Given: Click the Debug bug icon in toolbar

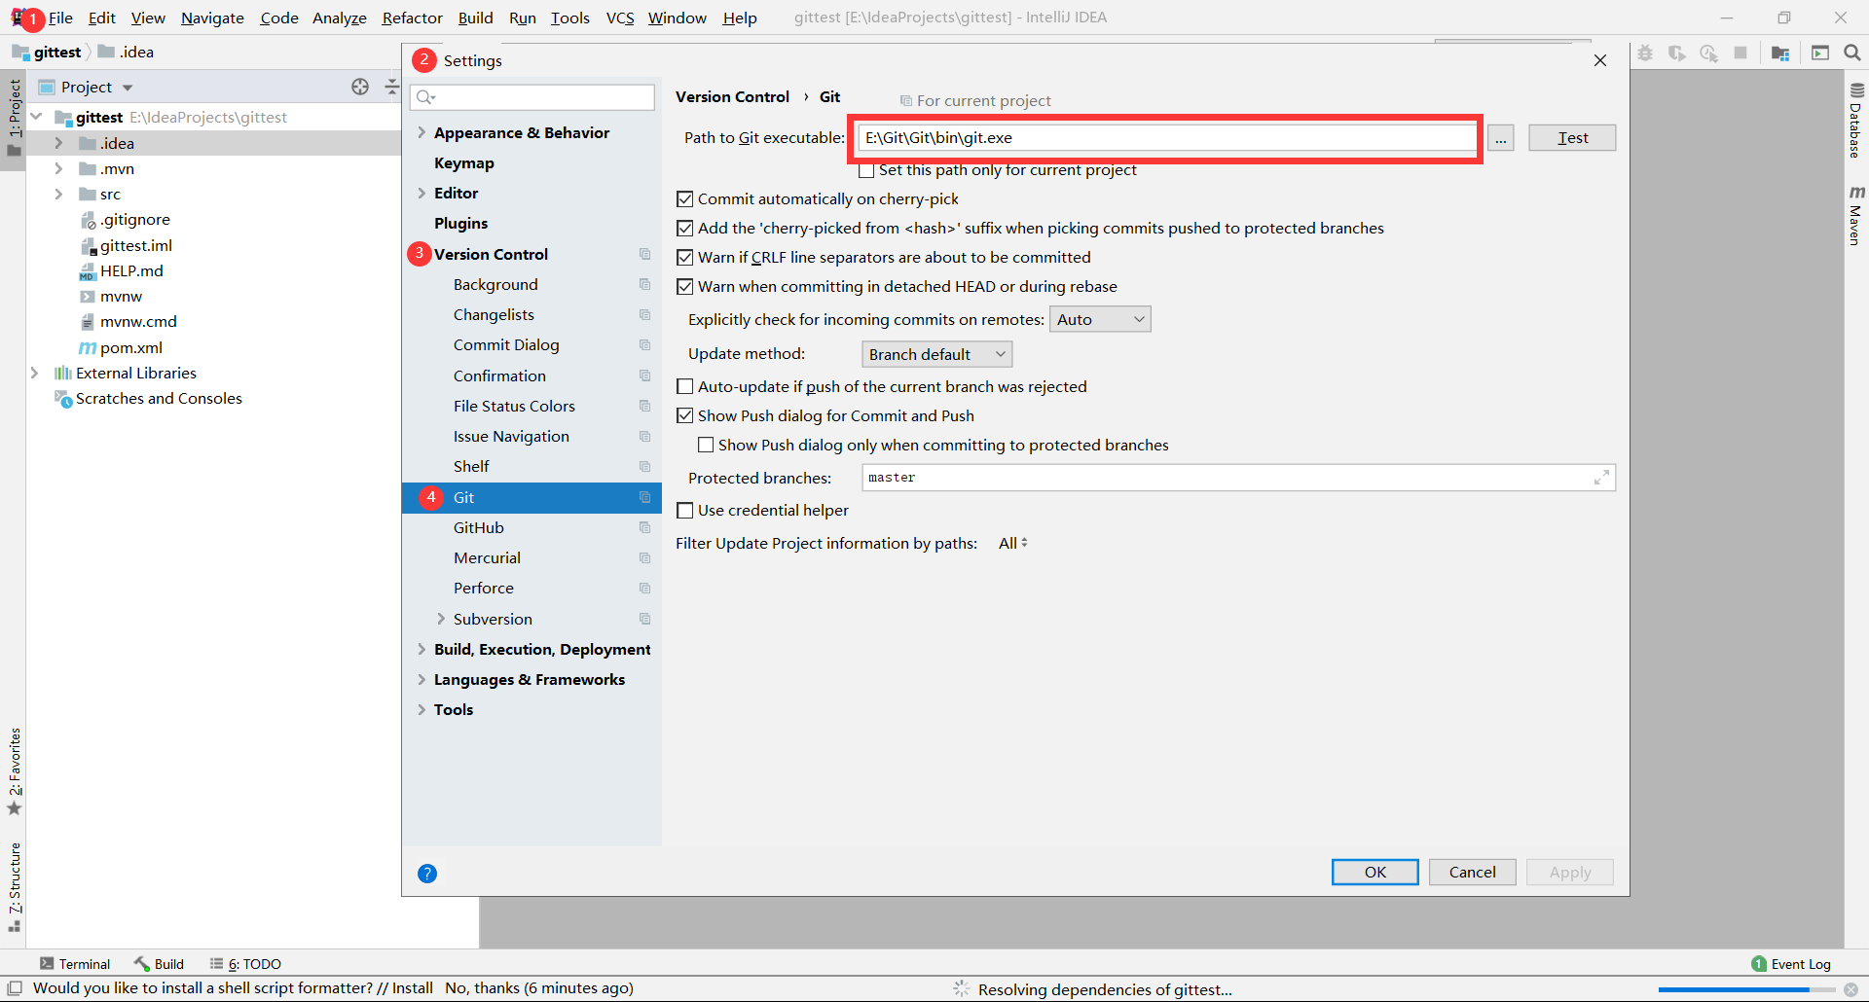Looking at the screenshot, I should point(1645,54).
